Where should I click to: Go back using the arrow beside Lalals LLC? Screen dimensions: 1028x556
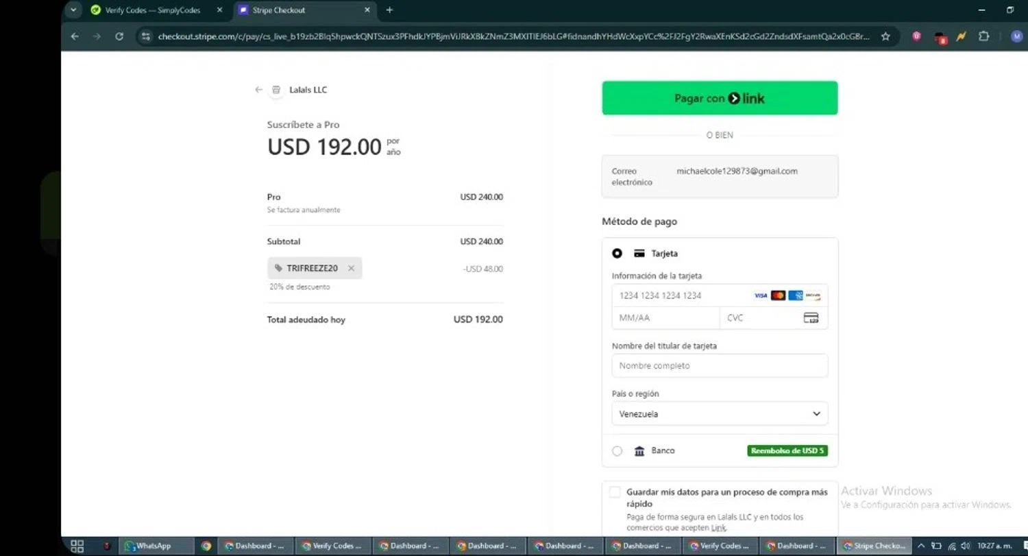point(258,90)
